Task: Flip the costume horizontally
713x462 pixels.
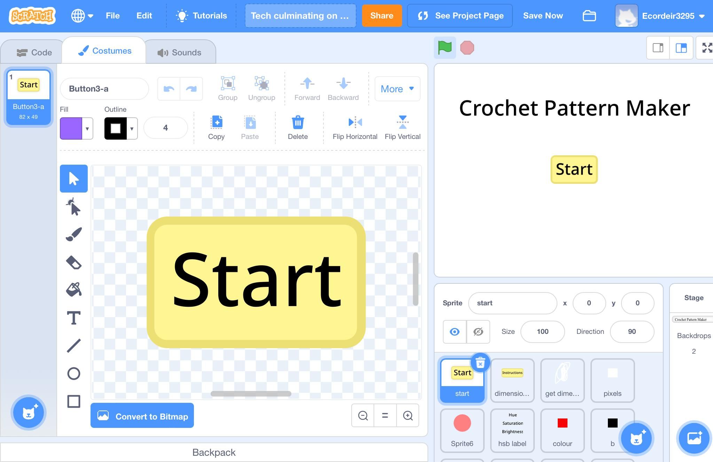Action: click(354, 127)
